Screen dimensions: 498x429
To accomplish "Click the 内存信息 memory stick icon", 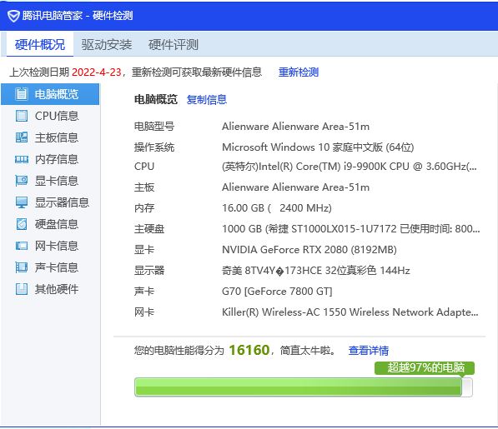I will [22, 159].
